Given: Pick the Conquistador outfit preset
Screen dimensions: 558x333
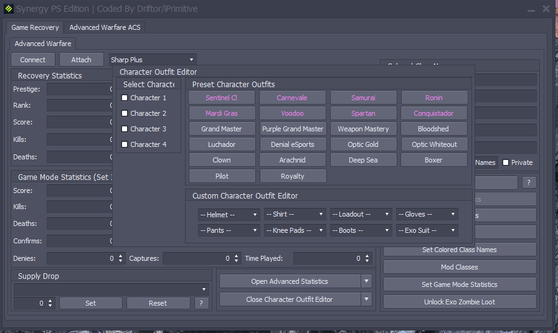Looking at the screenshot, I should click(x=434, y=113).
